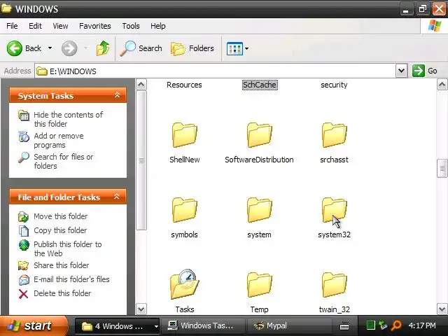Click the file list scroll up arrow
Image resolution: width=448 pixels, height=336 pixels.
click(x=442, y=85)
